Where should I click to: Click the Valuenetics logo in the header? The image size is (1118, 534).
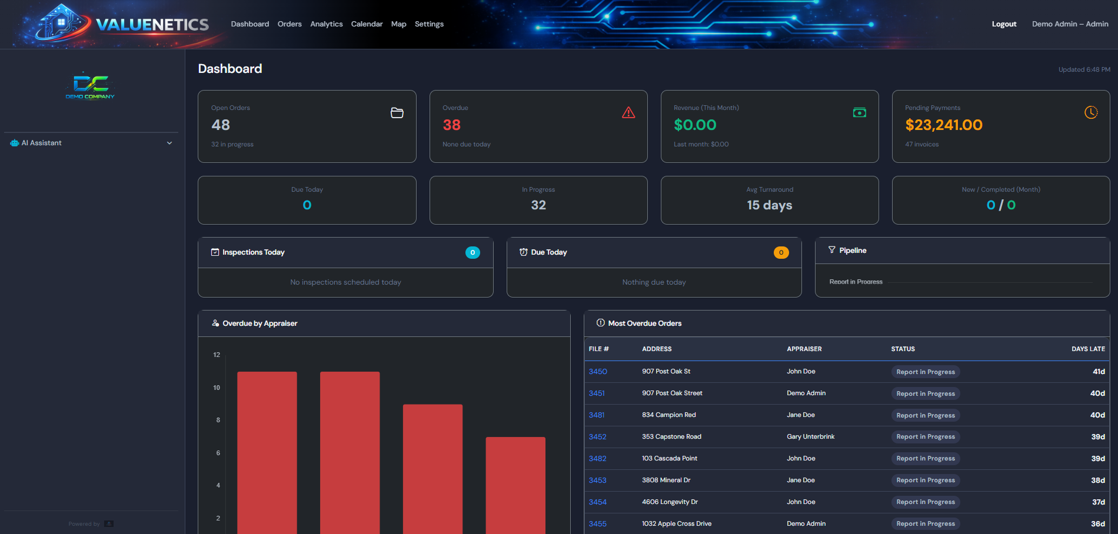tap(118, 24)
